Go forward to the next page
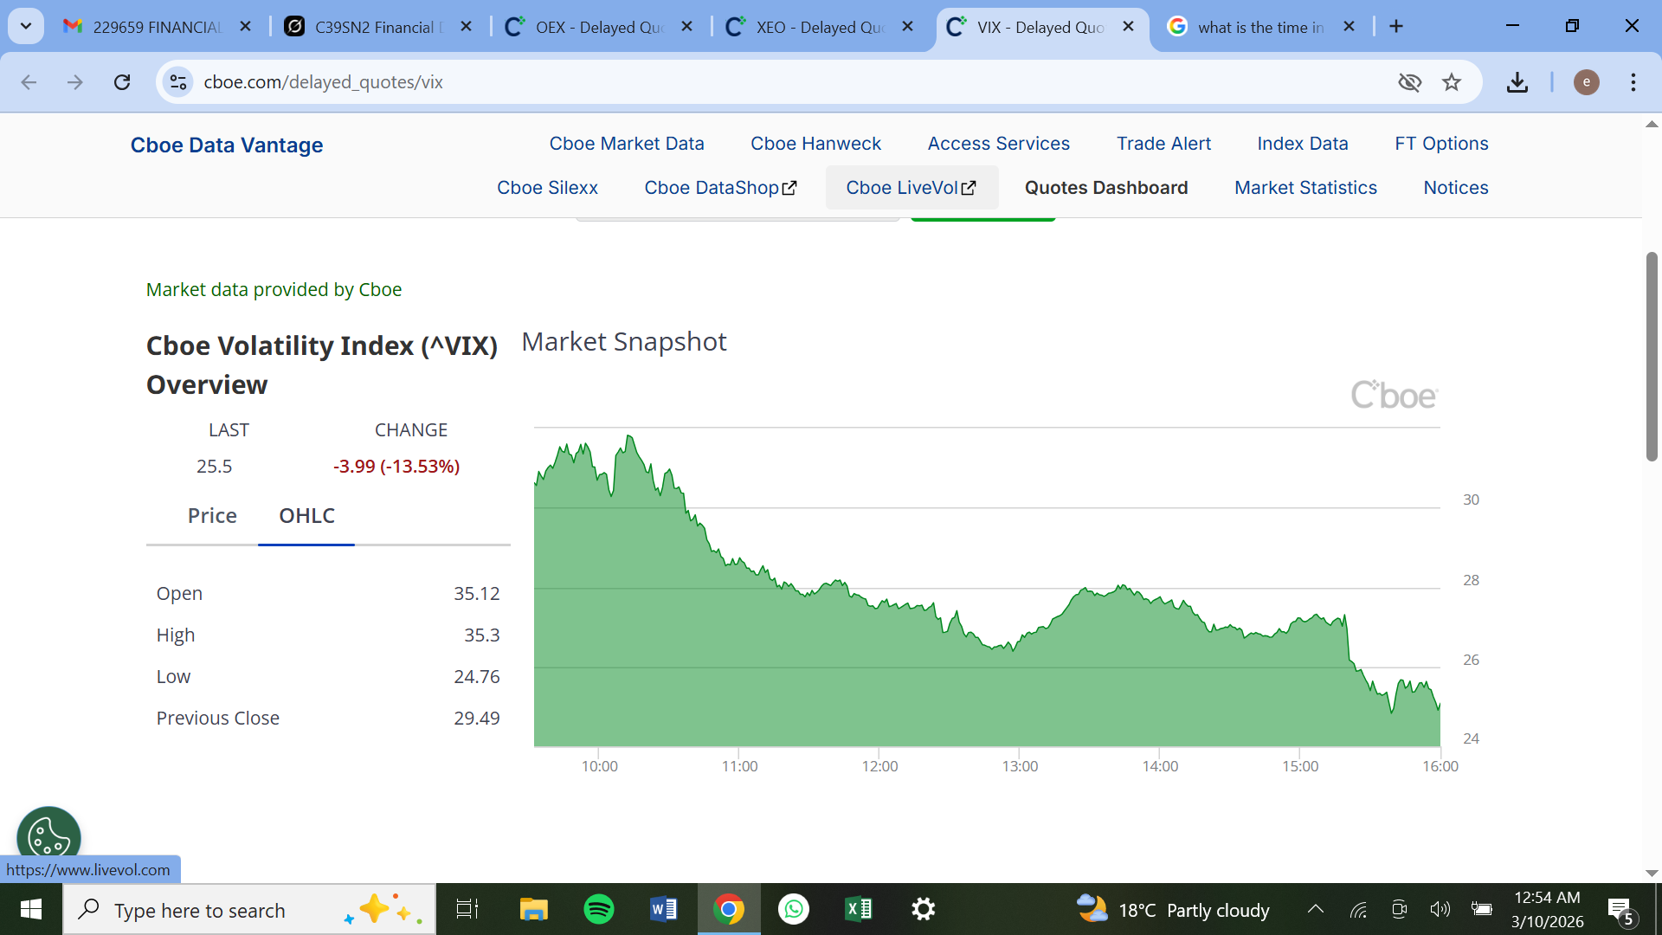The image size is (1662, 935). tap(75, 82)
